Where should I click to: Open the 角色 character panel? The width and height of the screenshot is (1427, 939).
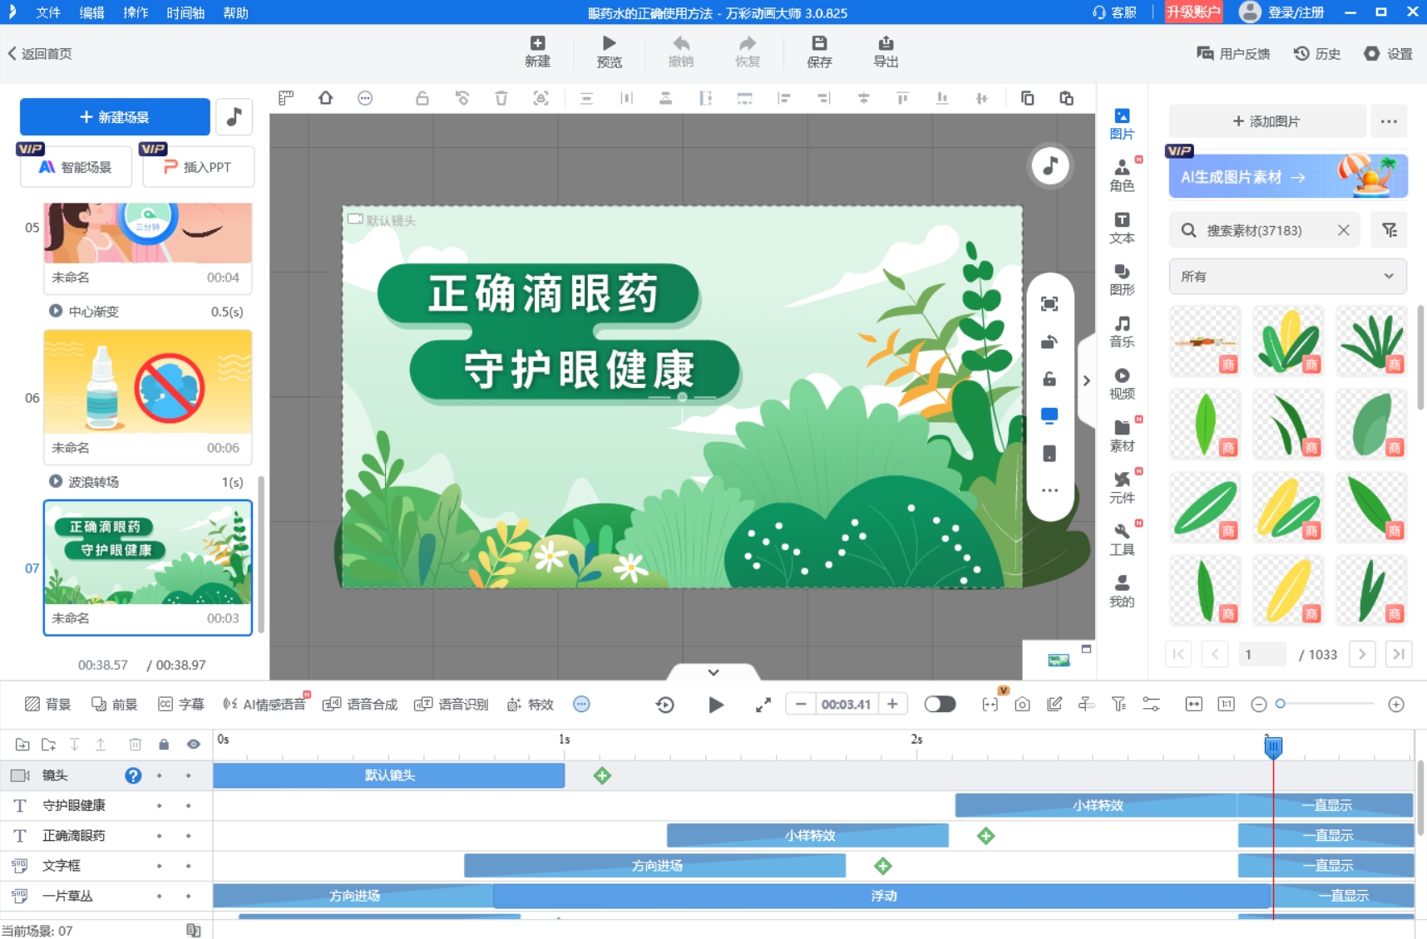[1123, 175]
